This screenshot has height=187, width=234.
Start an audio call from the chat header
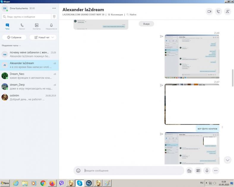tap(218, 11)
